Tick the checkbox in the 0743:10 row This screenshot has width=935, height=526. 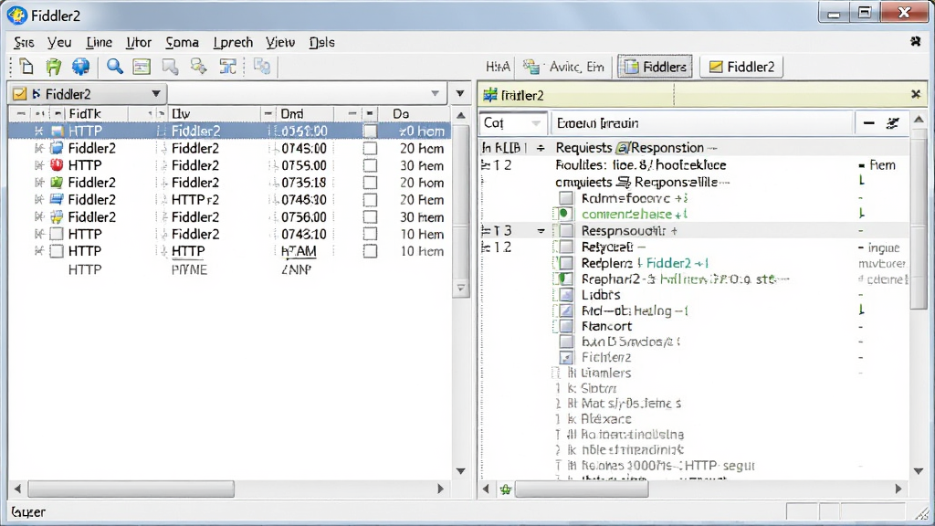[x=370, y=235]
